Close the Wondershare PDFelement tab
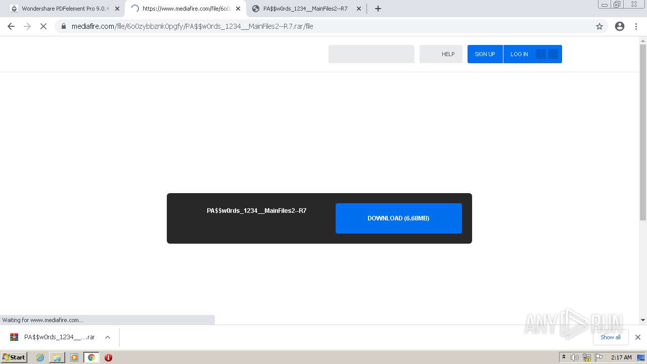The image size is (647, 364). 117,9
